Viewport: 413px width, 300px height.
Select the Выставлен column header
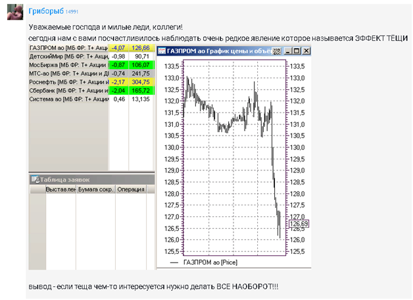click(x=61, y=189)
